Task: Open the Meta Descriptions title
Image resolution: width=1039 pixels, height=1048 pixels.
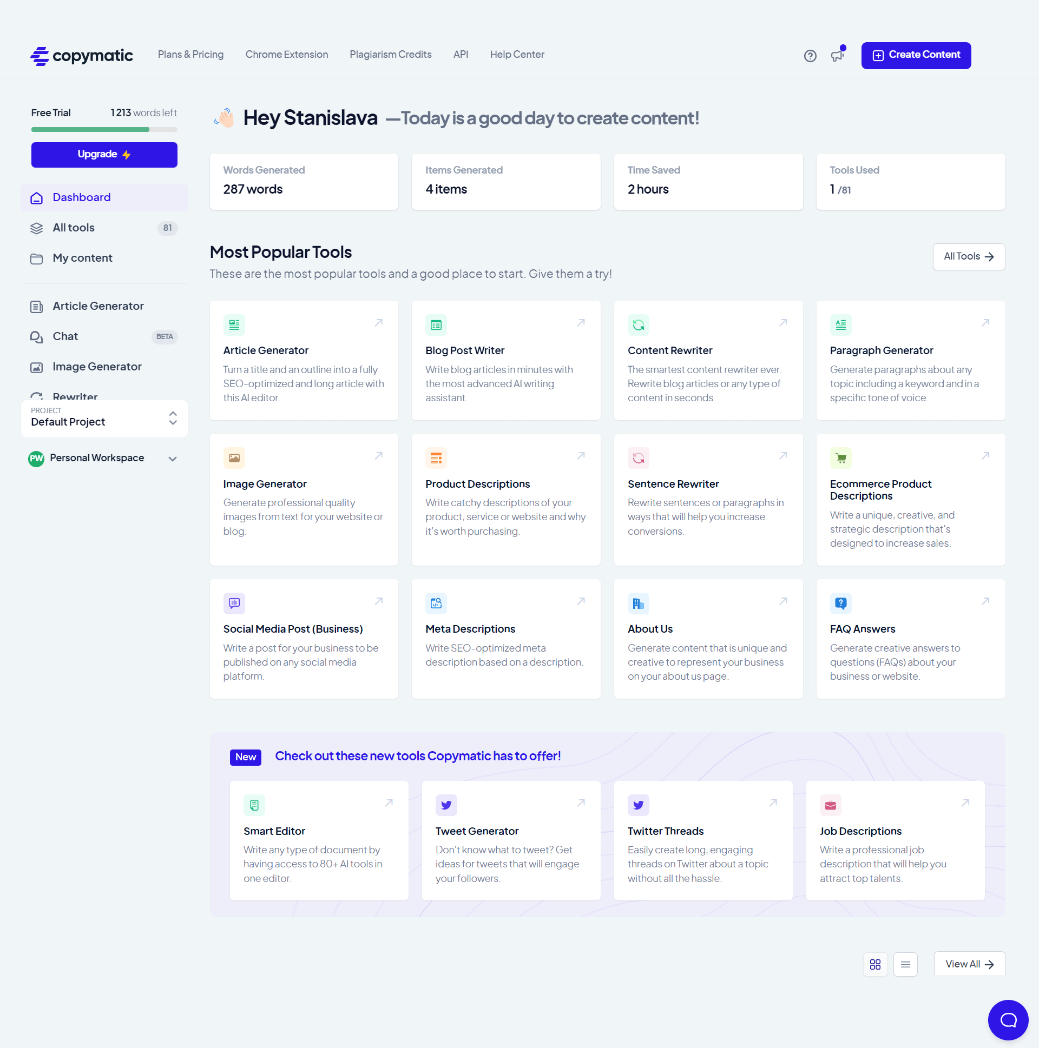Action: 470,629
